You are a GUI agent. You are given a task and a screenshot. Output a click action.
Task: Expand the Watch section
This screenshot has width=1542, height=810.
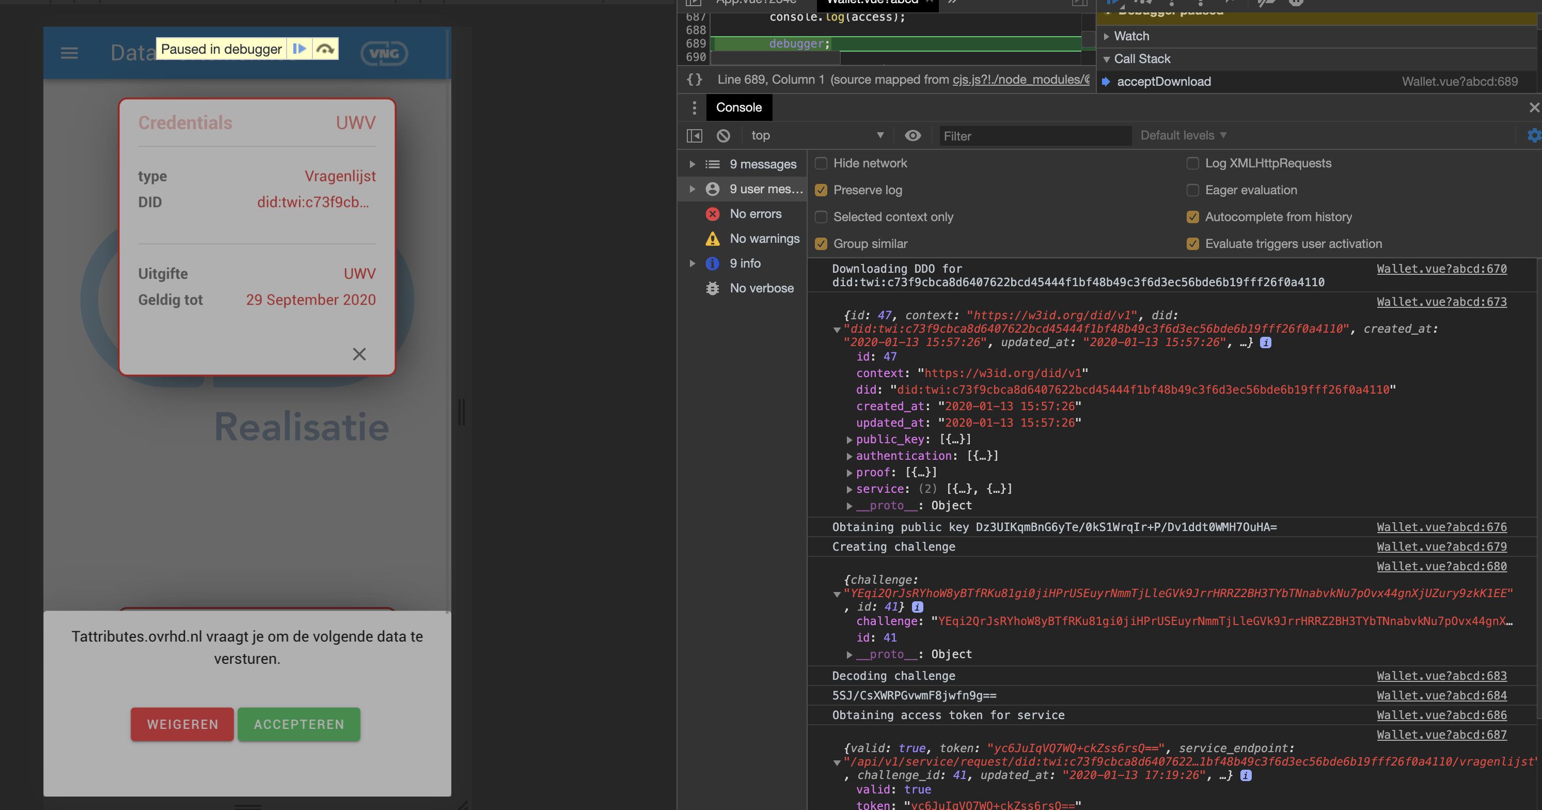point(1131,36)
